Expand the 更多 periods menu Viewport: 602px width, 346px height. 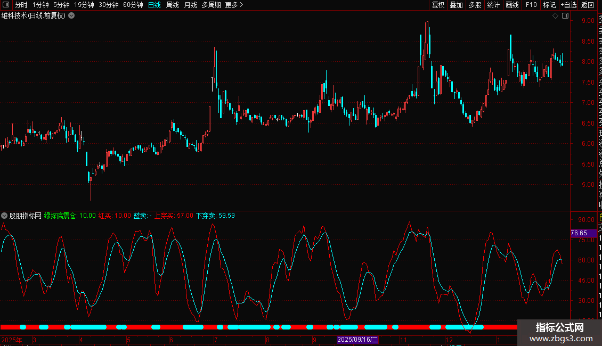234,5
